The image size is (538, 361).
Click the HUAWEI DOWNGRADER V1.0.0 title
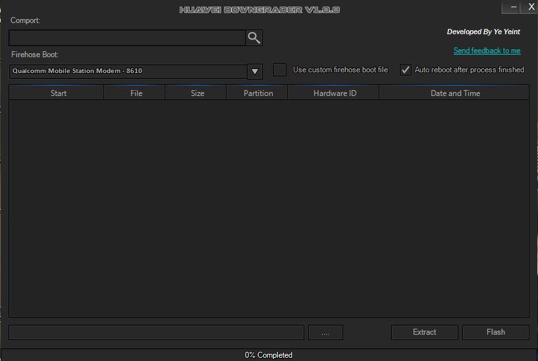click(x=259, y=10)
